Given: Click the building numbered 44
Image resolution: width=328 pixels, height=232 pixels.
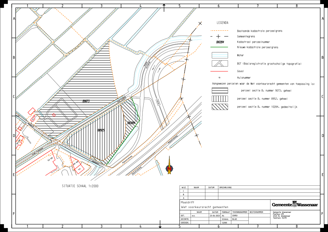Looking at the screenshot, I should coord(79,169).
